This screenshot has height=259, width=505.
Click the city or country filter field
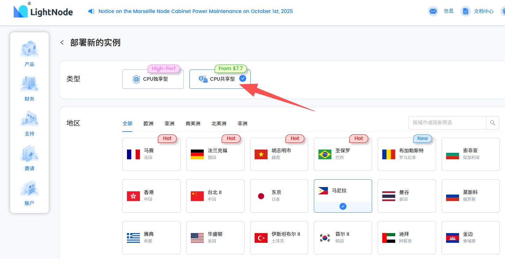[x=447, y=123]
